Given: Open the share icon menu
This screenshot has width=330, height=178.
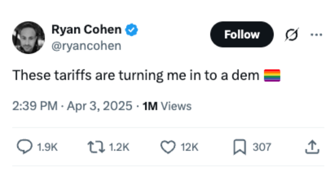Looking at the screenshot, I should point(312,147).
